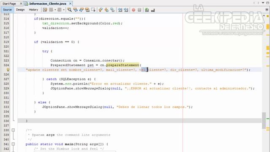Click highlighted prepareStatement method

click(123, 65)
